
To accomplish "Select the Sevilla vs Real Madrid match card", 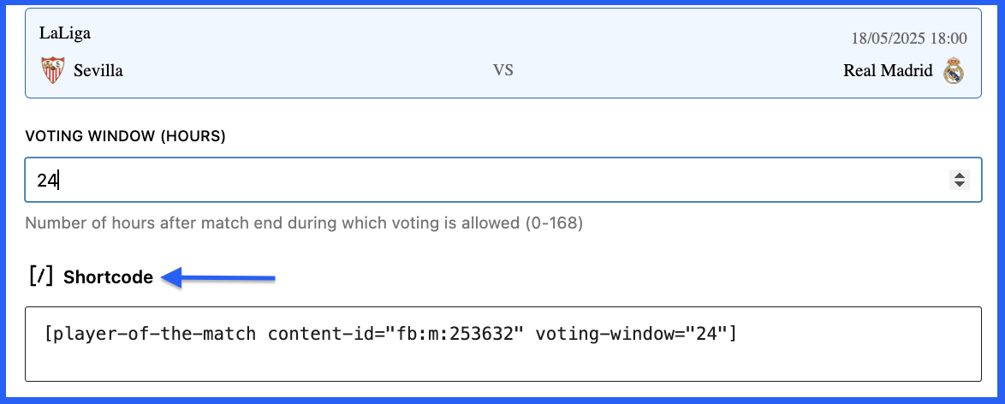I will coord(503,53).
